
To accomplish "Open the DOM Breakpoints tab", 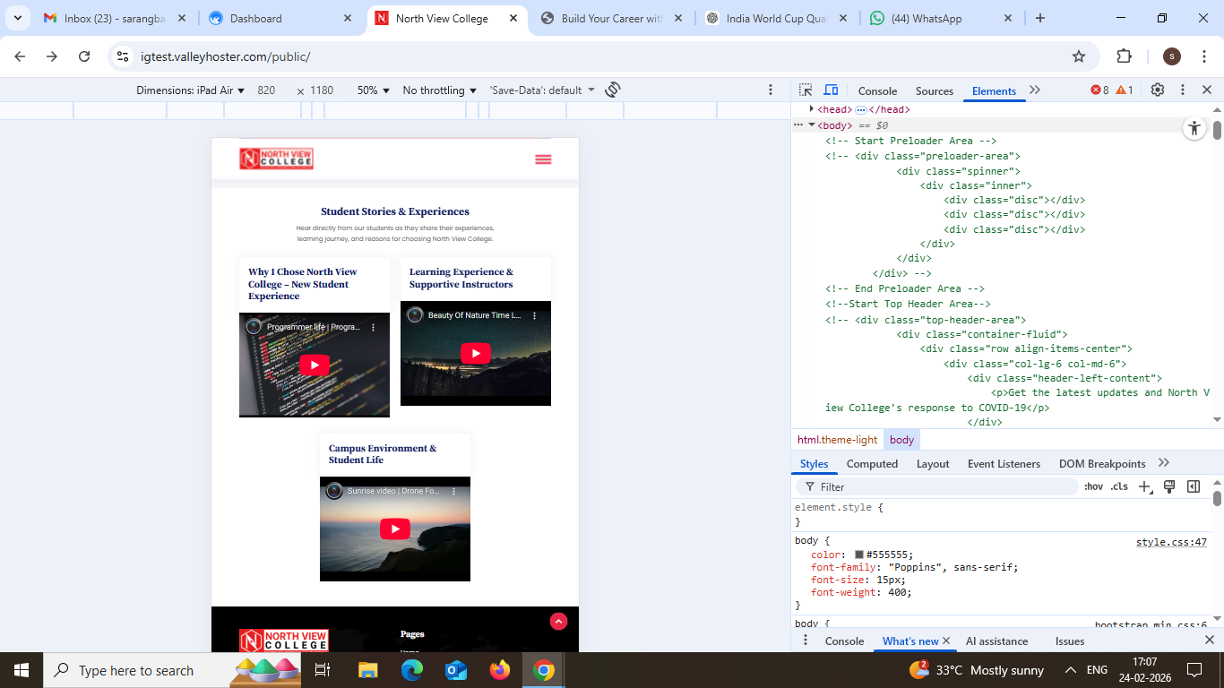I will [1102, 464].
